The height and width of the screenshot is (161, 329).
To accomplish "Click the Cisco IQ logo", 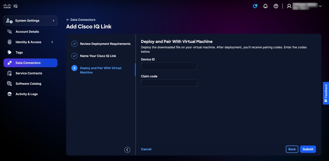I will [10, 6].
